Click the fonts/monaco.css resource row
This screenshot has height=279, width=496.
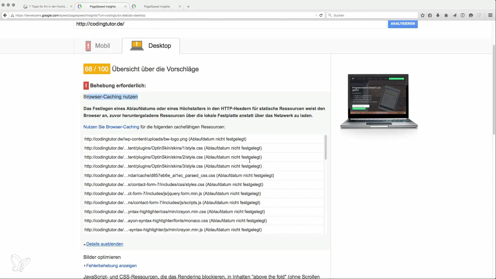203,221
